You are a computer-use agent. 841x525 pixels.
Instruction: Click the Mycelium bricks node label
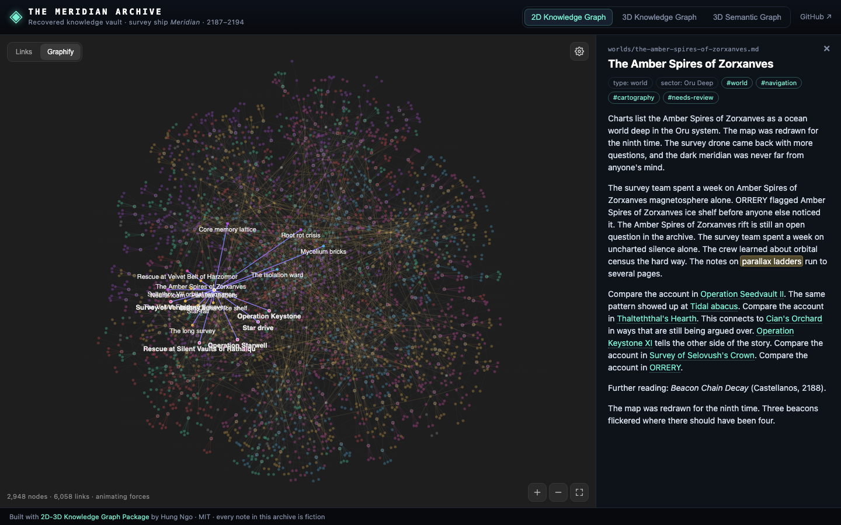click(x=323, y=251)
